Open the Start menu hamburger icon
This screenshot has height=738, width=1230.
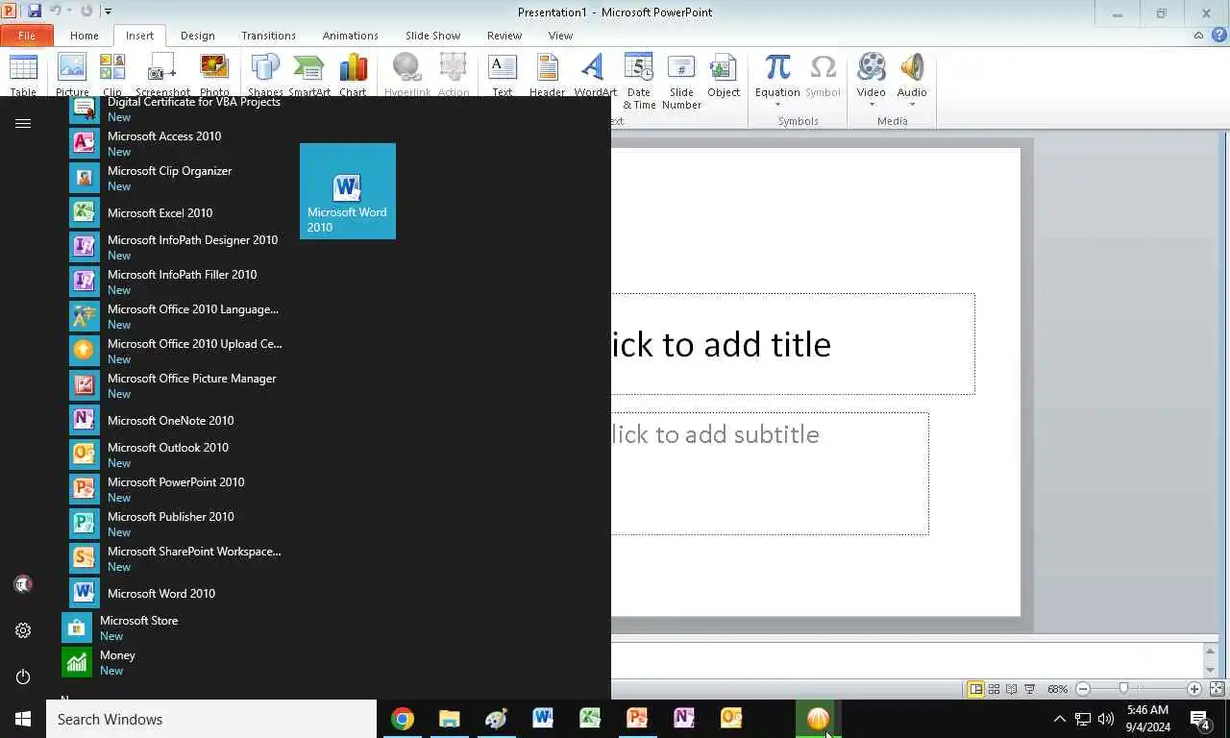pos(23,123)
